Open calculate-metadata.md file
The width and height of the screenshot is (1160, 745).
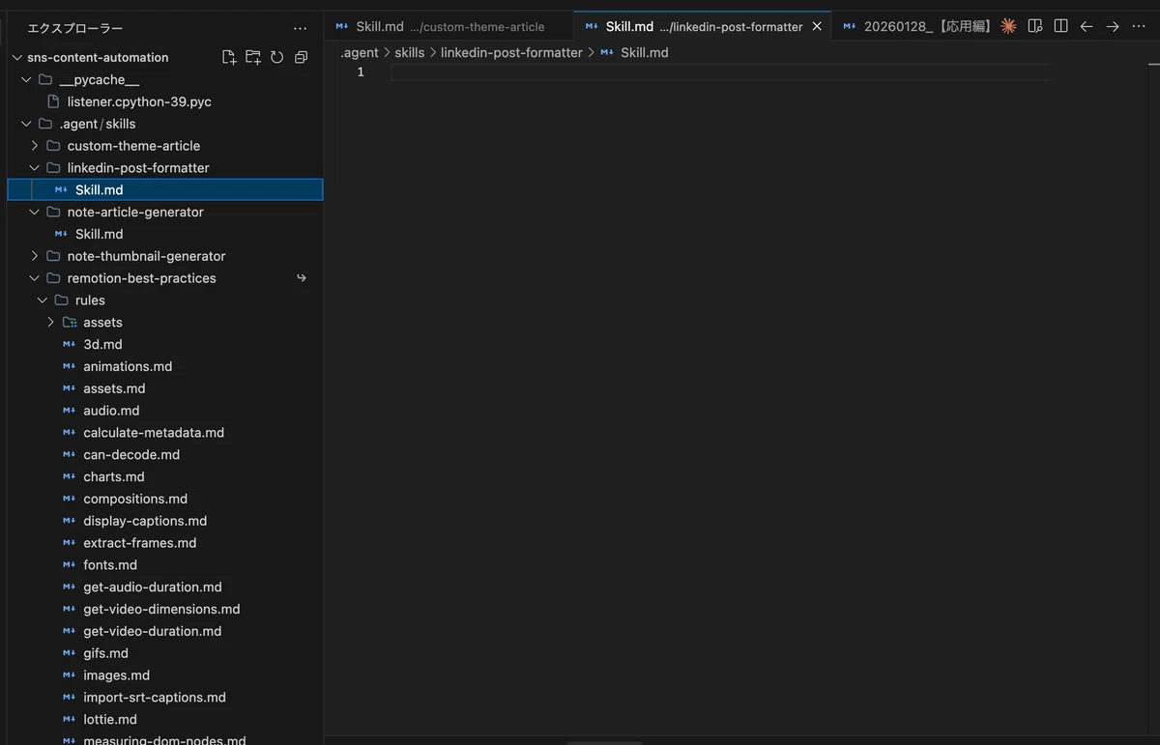pyautogui.click(x=154, y=433)
